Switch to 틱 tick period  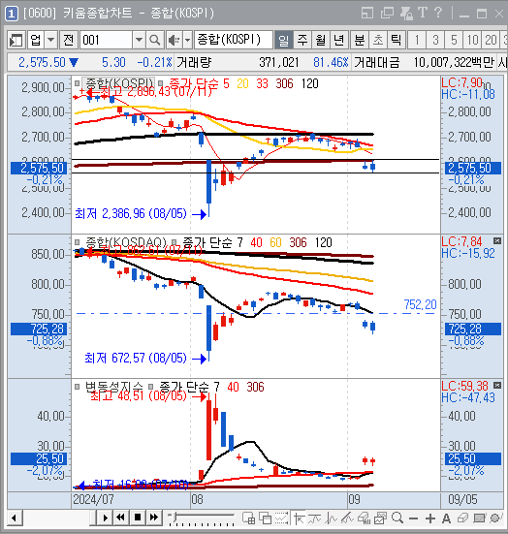397,40
